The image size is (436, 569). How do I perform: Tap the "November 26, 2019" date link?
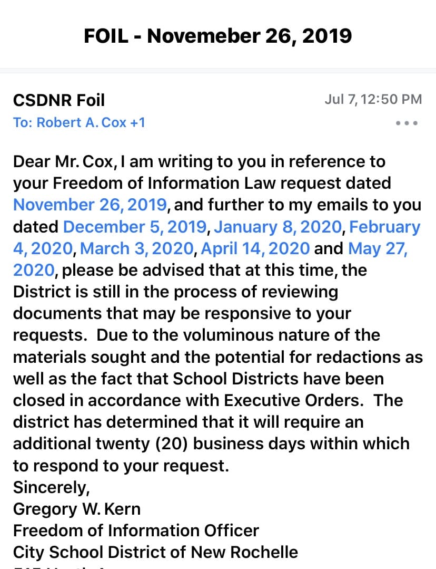pos(90,205)
